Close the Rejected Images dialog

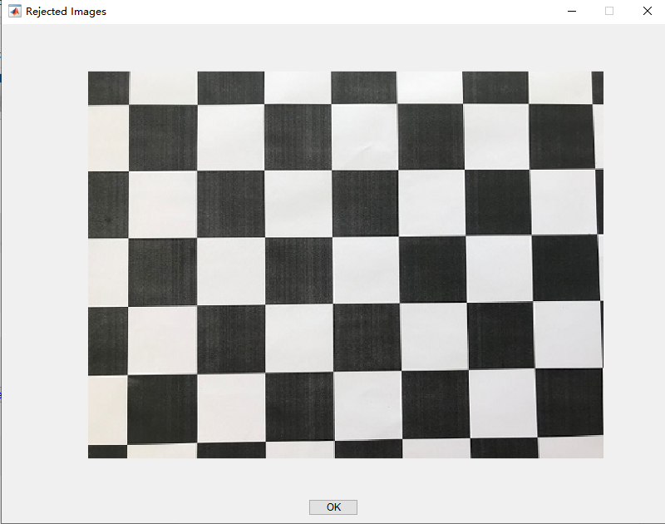click(648, 11)
